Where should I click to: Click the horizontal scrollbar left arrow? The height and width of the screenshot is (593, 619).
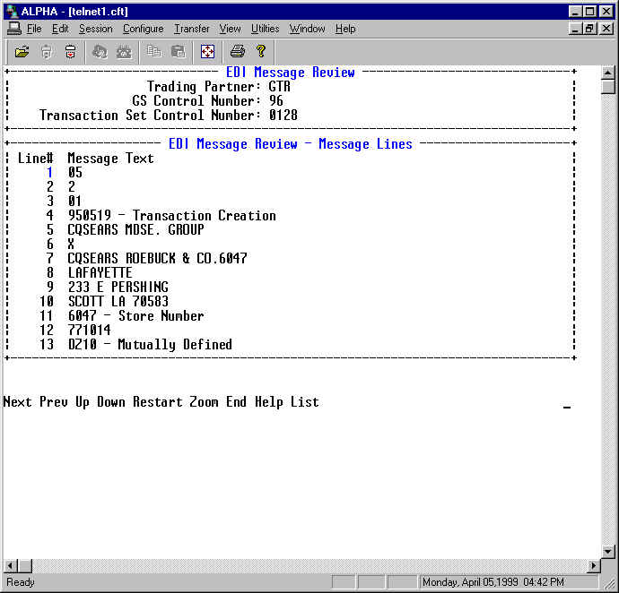pos(10,565)
